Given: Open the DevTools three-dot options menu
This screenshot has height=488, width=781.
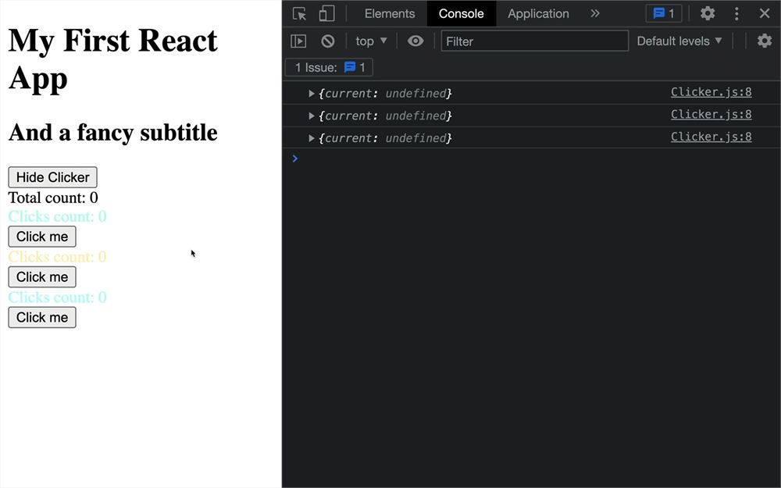Looking at the screenshot, I should pos(736,13).
